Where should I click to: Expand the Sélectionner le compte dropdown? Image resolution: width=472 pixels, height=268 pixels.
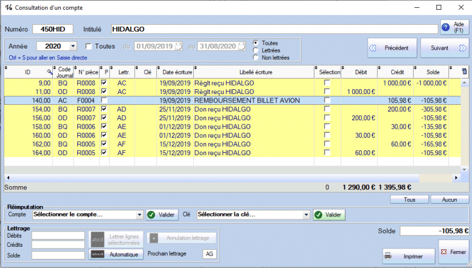pyautogui.click(x=139, y=214)
